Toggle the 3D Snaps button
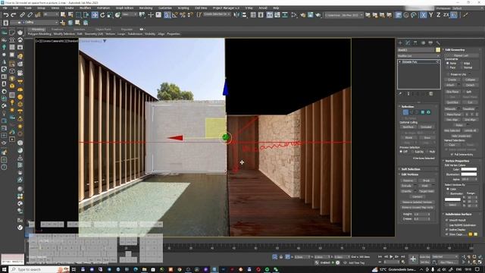Image resolution: width=485 pixels, height=273 pixels. pyautogui.click(x=167, y=15)
